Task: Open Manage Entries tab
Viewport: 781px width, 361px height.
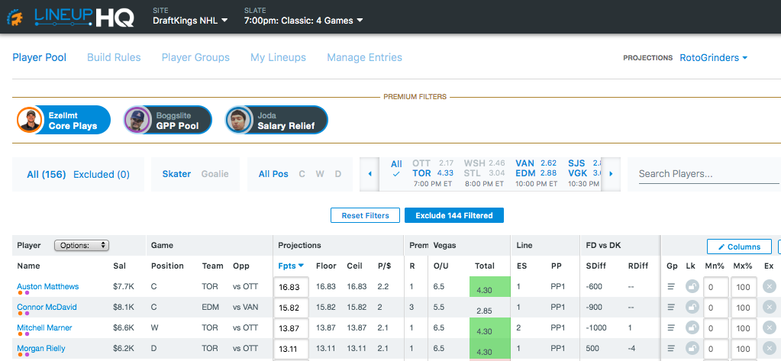Action: coord(365,58)
